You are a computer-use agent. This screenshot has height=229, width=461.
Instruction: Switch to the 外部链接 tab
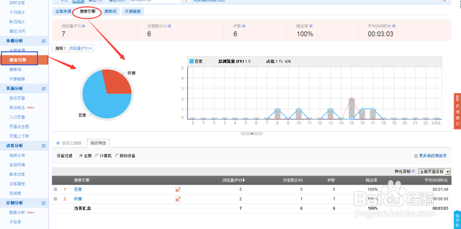point(133,12)
